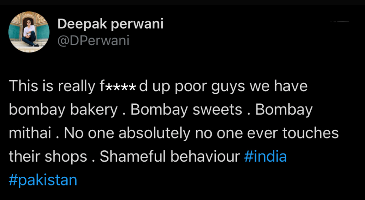Viewport: 365px width, 200px height.
Task: Click the second 'no one' after 'absolutely'
Action: click(228, 133)
